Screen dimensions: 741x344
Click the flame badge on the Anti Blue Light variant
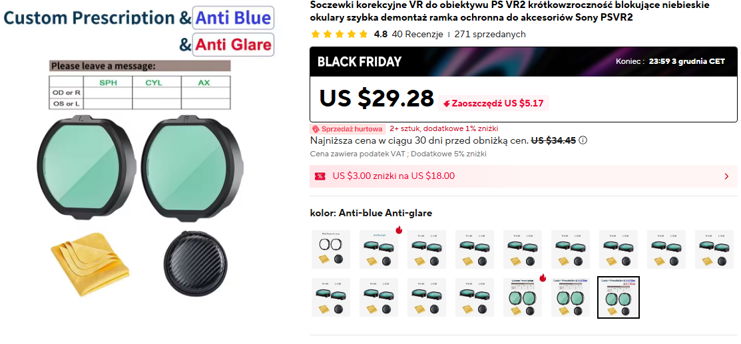coord(398,230)
